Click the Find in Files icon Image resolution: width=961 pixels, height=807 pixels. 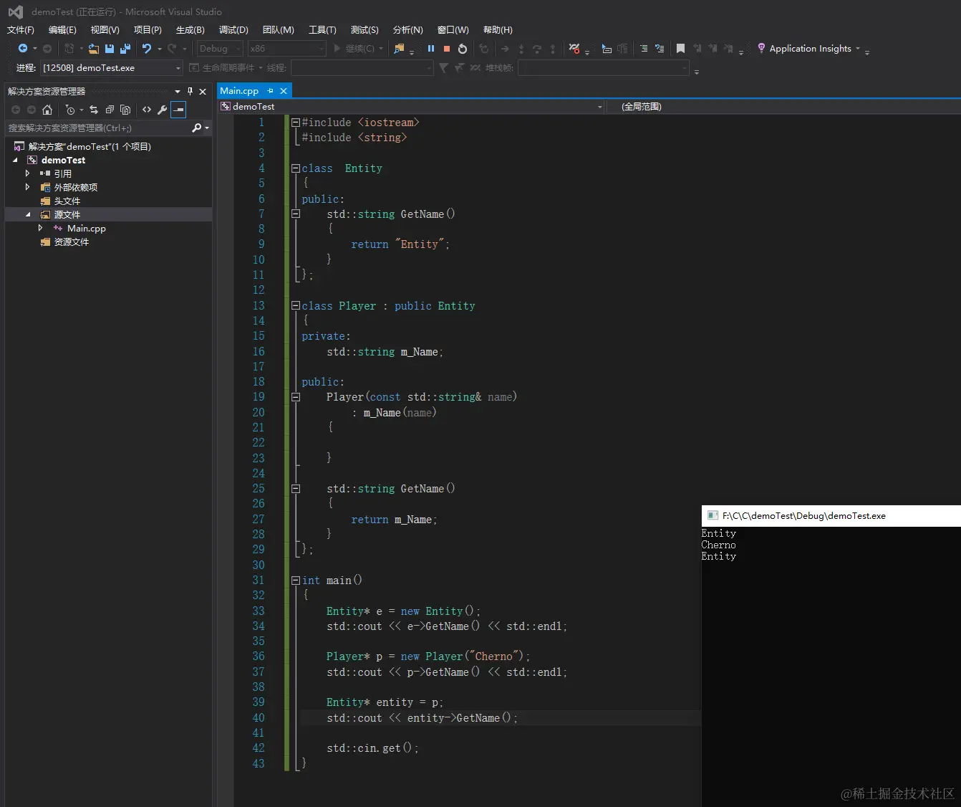[400, 49]
